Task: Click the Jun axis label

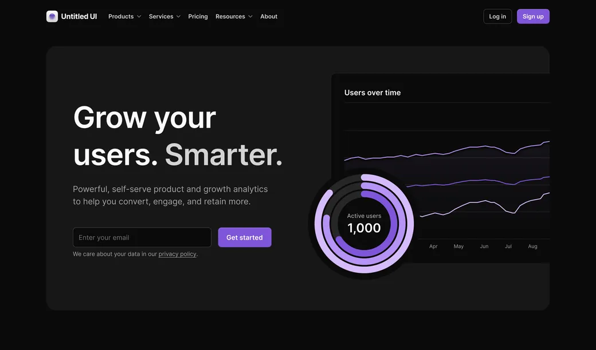Action: (484, 246)
